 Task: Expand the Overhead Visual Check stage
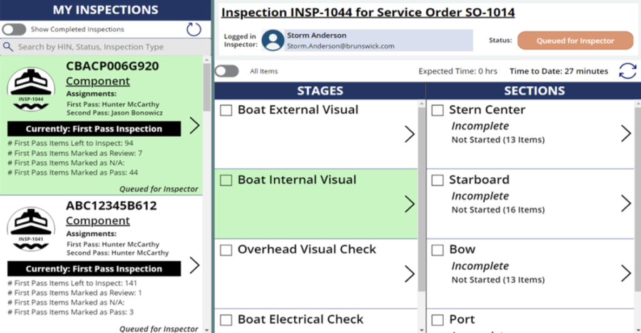(409, 274)
